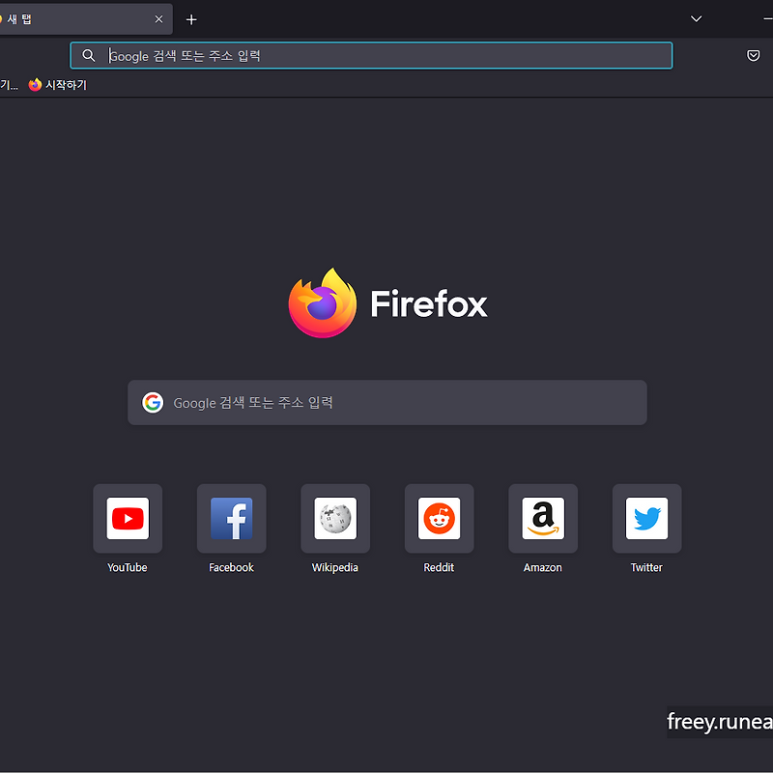Click the Amazon label text

click(x=542, y=567)
